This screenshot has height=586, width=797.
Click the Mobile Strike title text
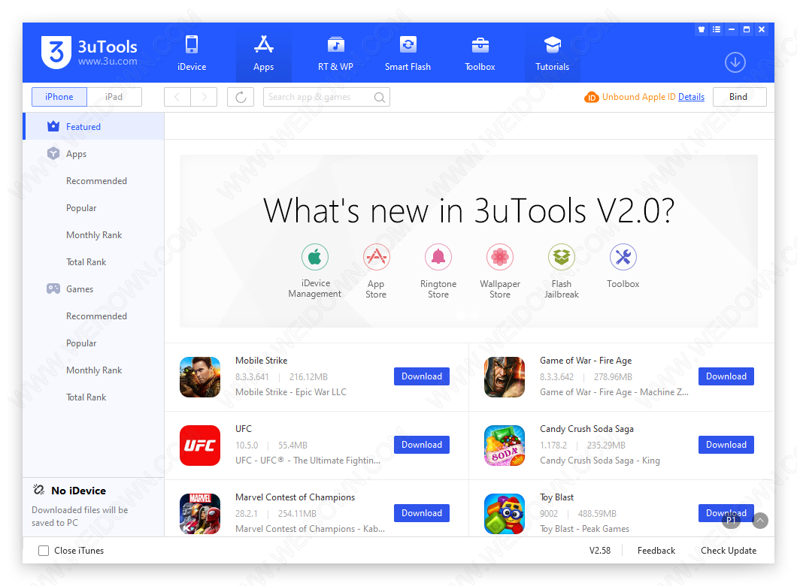point(261,361)
